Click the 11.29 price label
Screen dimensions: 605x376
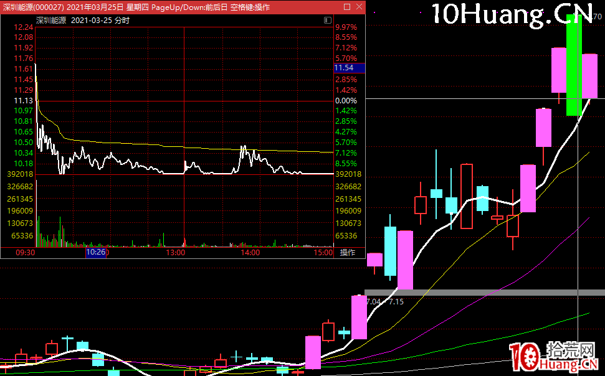click(24, 90)
